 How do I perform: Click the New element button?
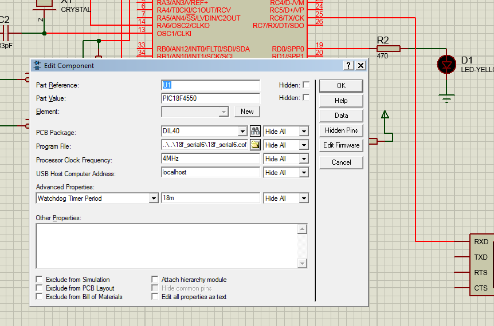pyautogui.click(x=247, y=112)
